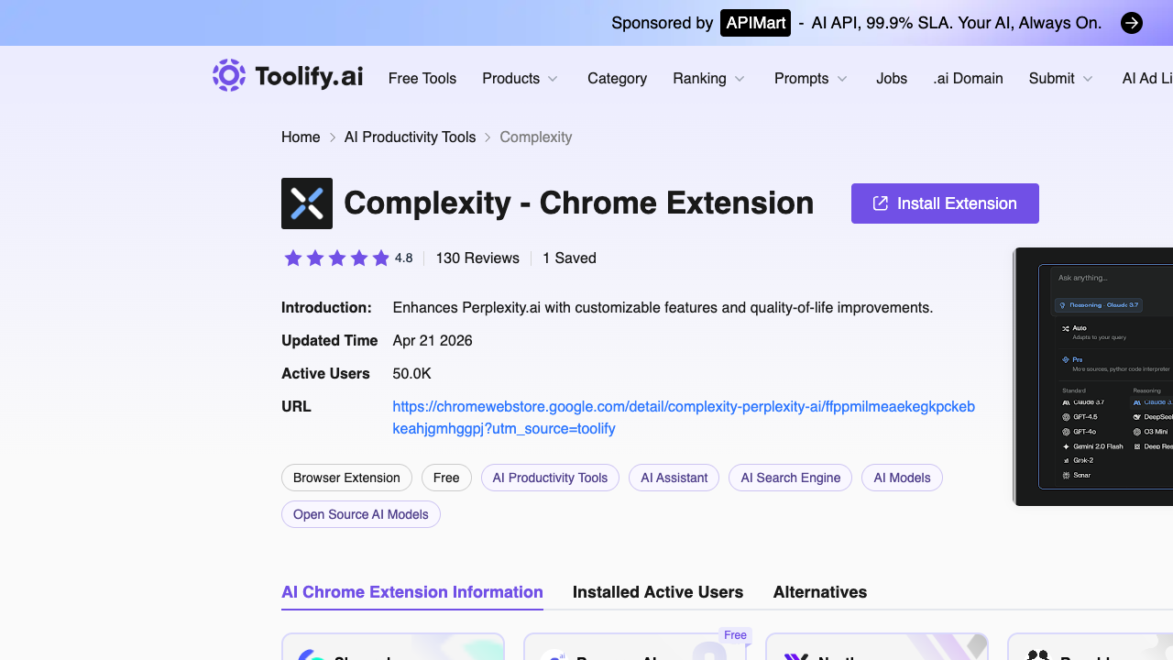The image size is (1173, 660).
Task: Go to the Toolify.ai logo homepage
Action: [288, 77]
